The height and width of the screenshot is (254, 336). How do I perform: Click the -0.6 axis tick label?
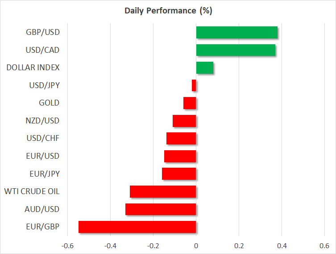(68, 246)
